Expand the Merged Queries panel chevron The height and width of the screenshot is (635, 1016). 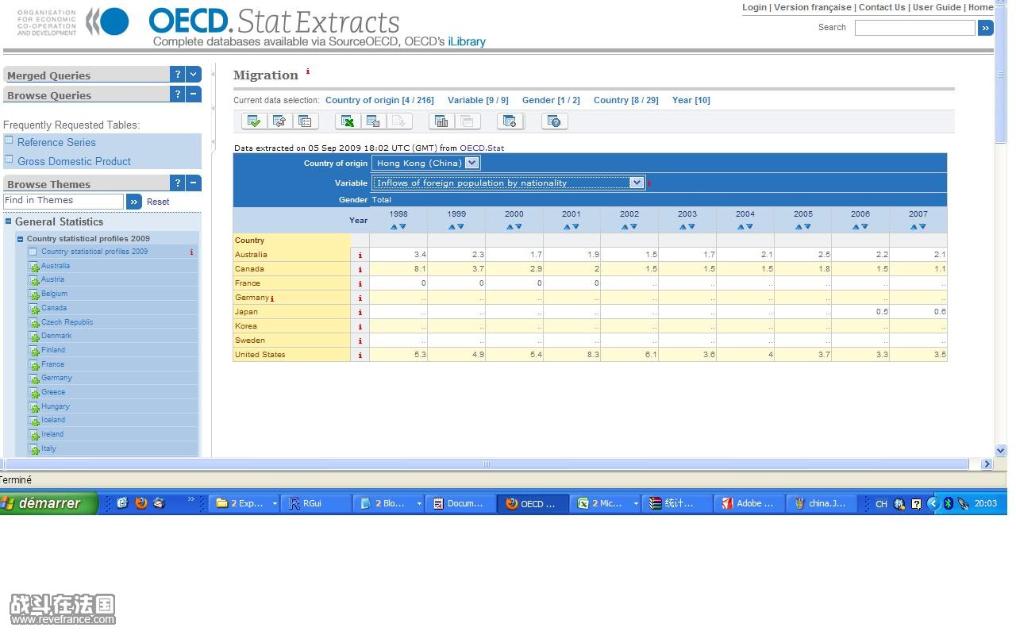pyautogui.click(x=194, y=75)
